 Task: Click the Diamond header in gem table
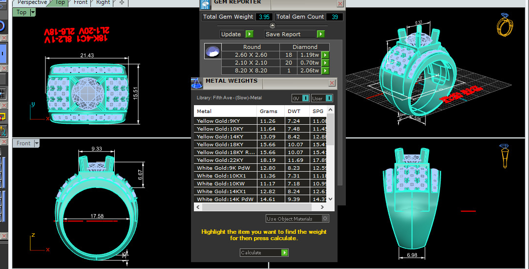[x=305, y=47]
